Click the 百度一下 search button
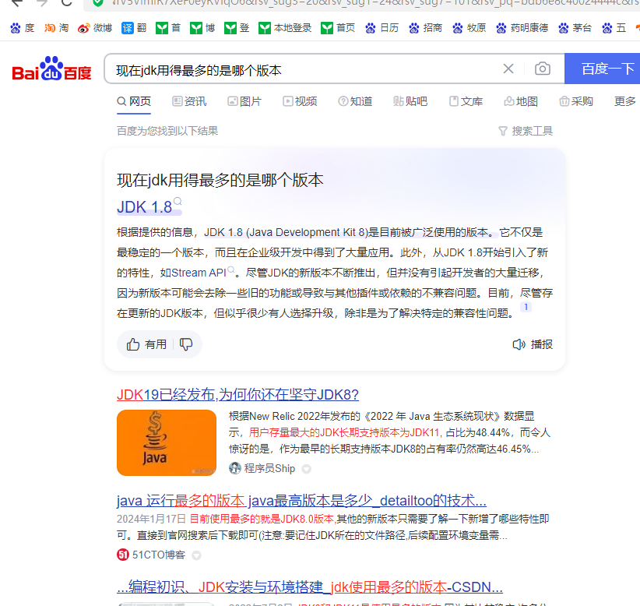This screenshot has width=640, height=606. pos(603,69)
